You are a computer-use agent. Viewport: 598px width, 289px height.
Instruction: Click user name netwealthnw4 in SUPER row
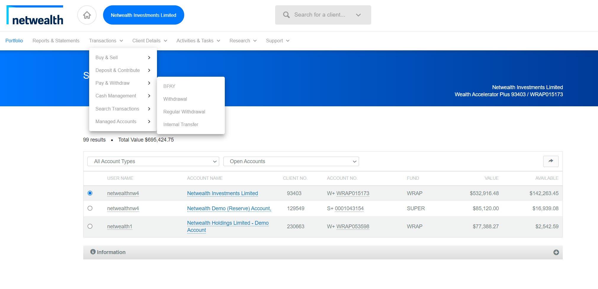pos(123,208)
